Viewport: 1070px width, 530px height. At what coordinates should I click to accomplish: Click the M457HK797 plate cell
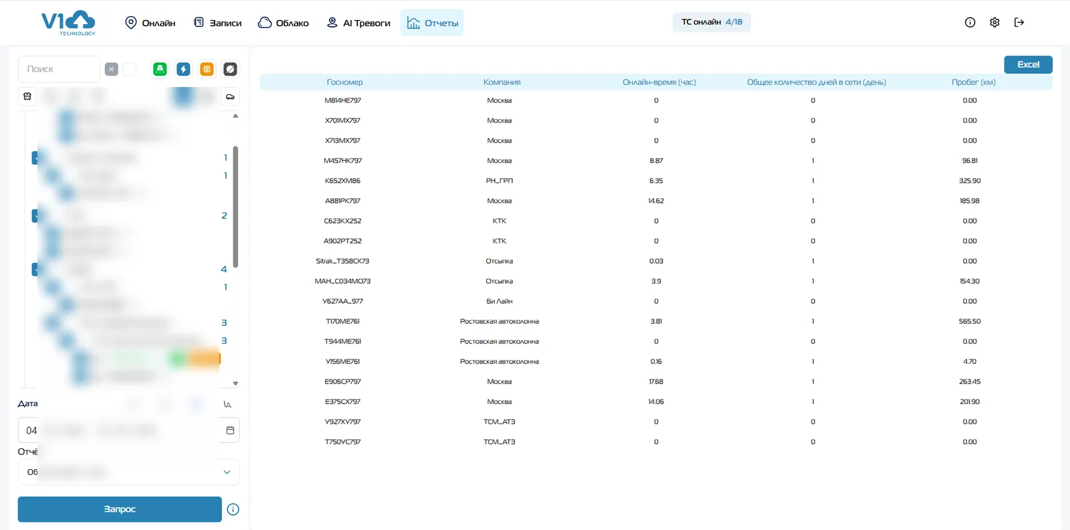[342, 161]
